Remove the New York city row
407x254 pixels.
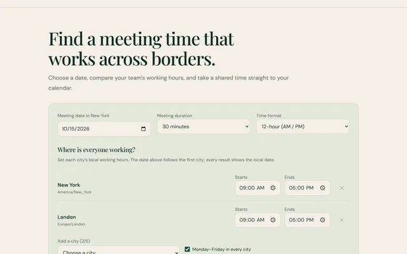(x=341, y=188)
